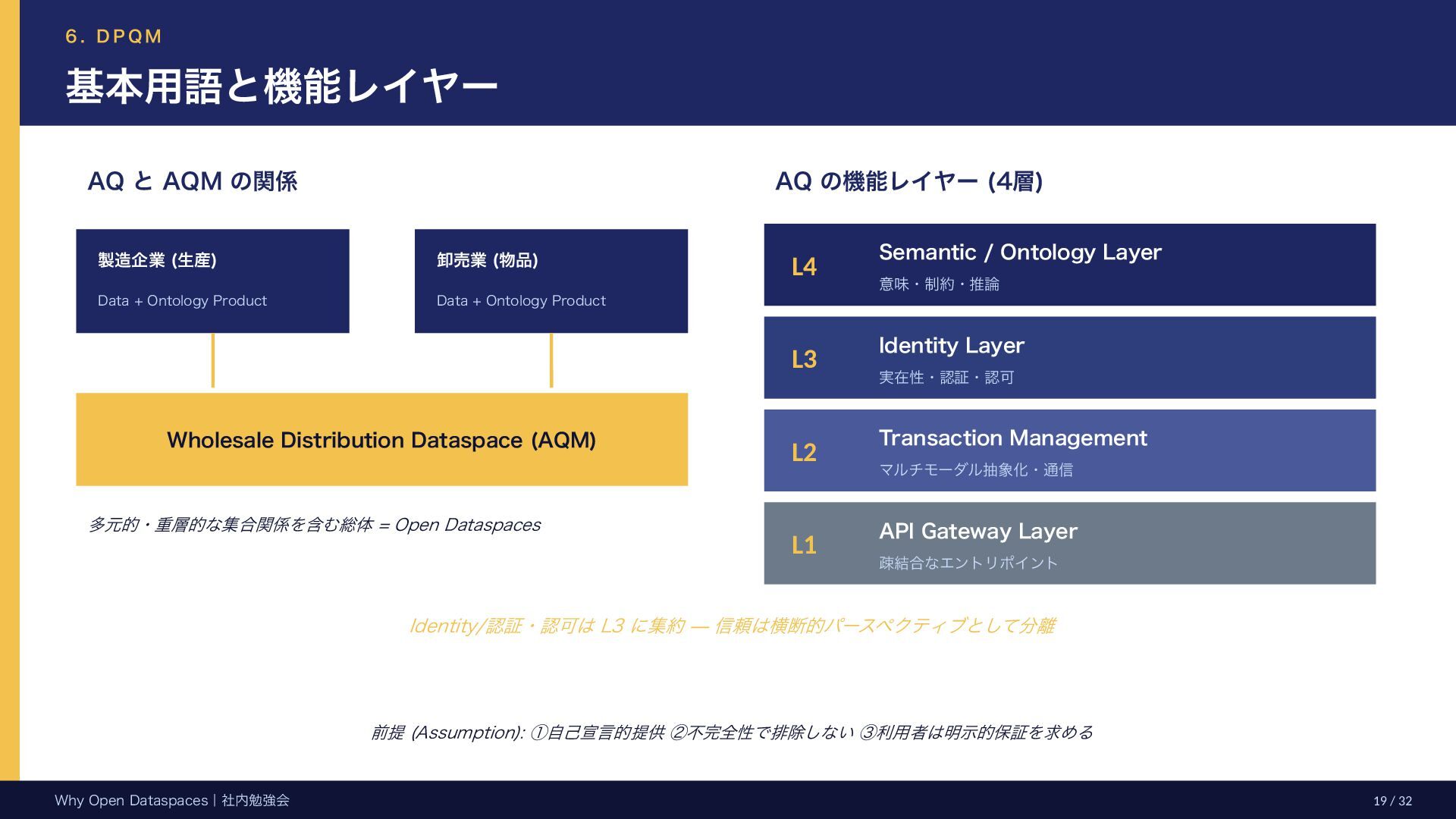Click the Open Dataspaces italic caption
Screen dimensions: 1456x819
(315, 525)
